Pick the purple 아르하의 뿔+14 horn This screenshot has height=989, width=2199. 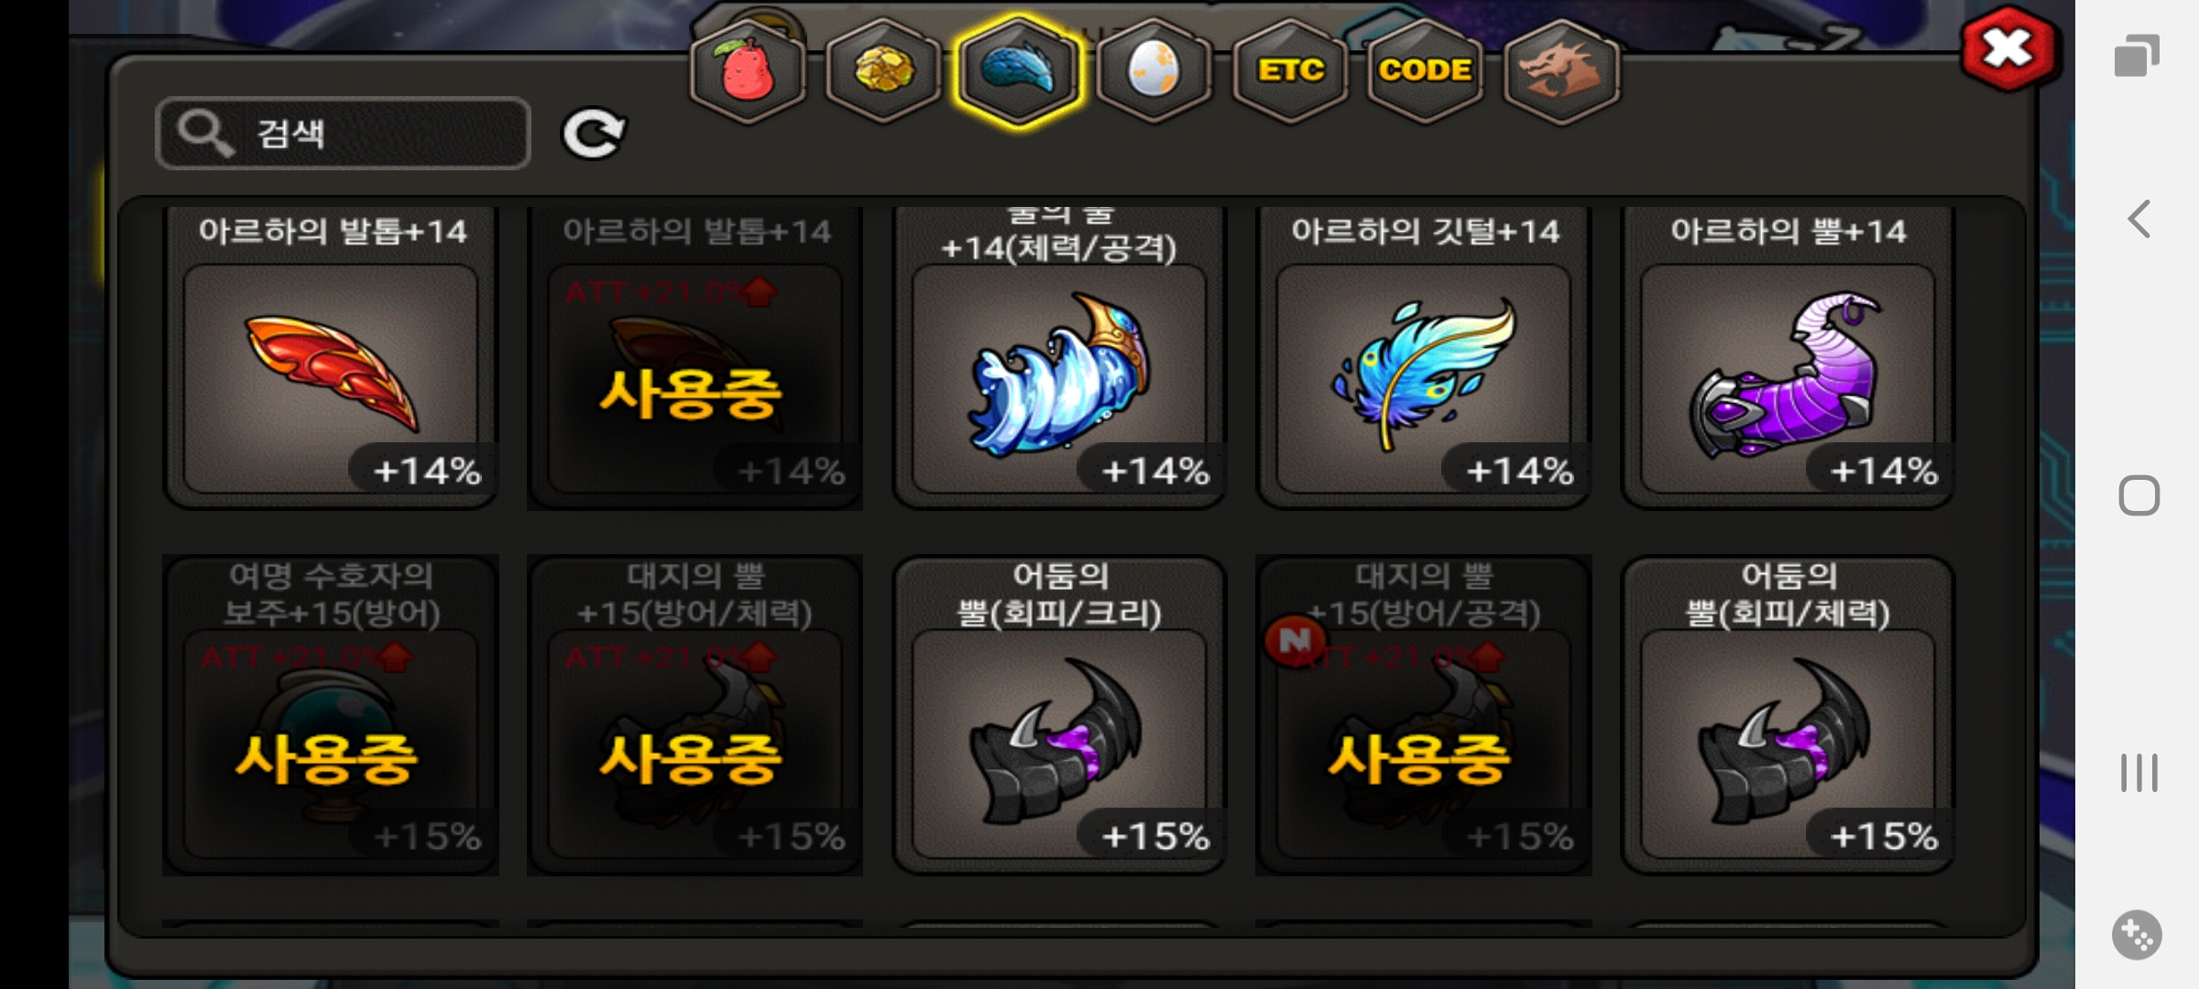tap(1788, 357)
